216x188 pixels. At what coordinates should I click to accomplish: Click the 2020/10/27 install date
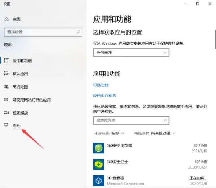tap(198, 167)
